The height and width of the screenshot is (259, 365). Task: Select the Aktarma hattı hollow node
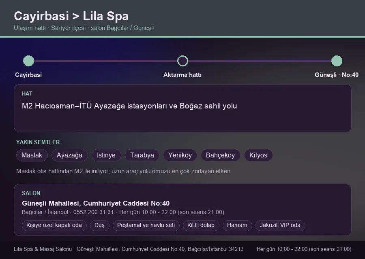coord(182,61)
